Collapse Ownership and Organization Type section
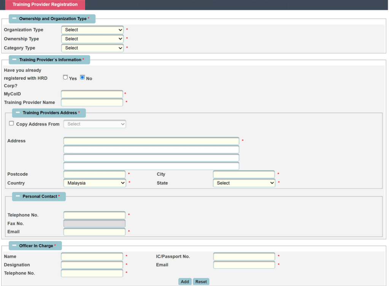Image resolution: width=389 pixels, height=286 pixels. [x=14, y=19]
